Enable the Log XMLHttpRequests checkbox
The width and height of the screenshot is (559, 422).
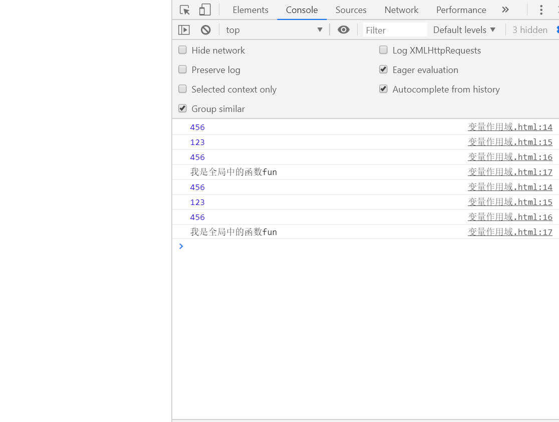(383, 50)
